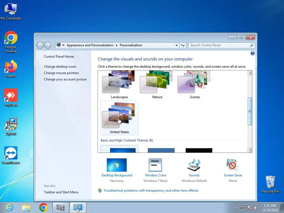
Task: Expand the arrow after Appearance and Personalization
Action: (x=117, y=45)
